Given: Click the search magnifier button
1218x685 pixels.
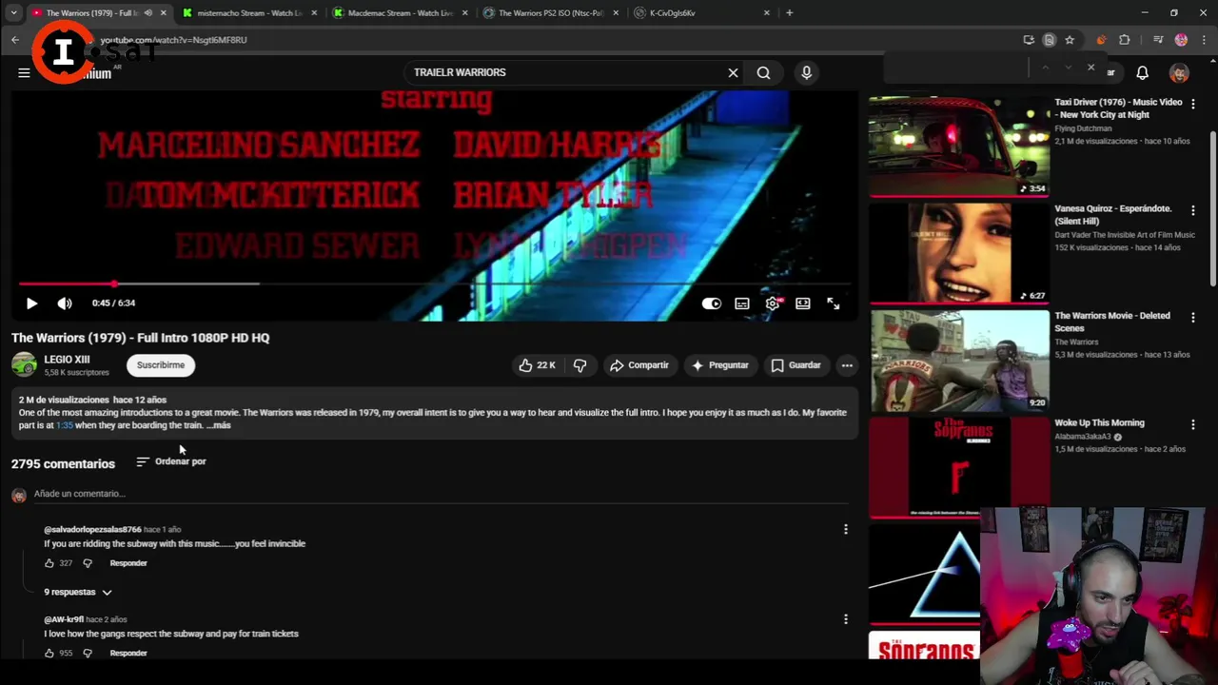Looking at the screenshot, I should coord(763,72).
